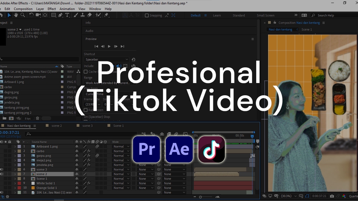Select the Pan Behind anchor point tool

point(45,15)
